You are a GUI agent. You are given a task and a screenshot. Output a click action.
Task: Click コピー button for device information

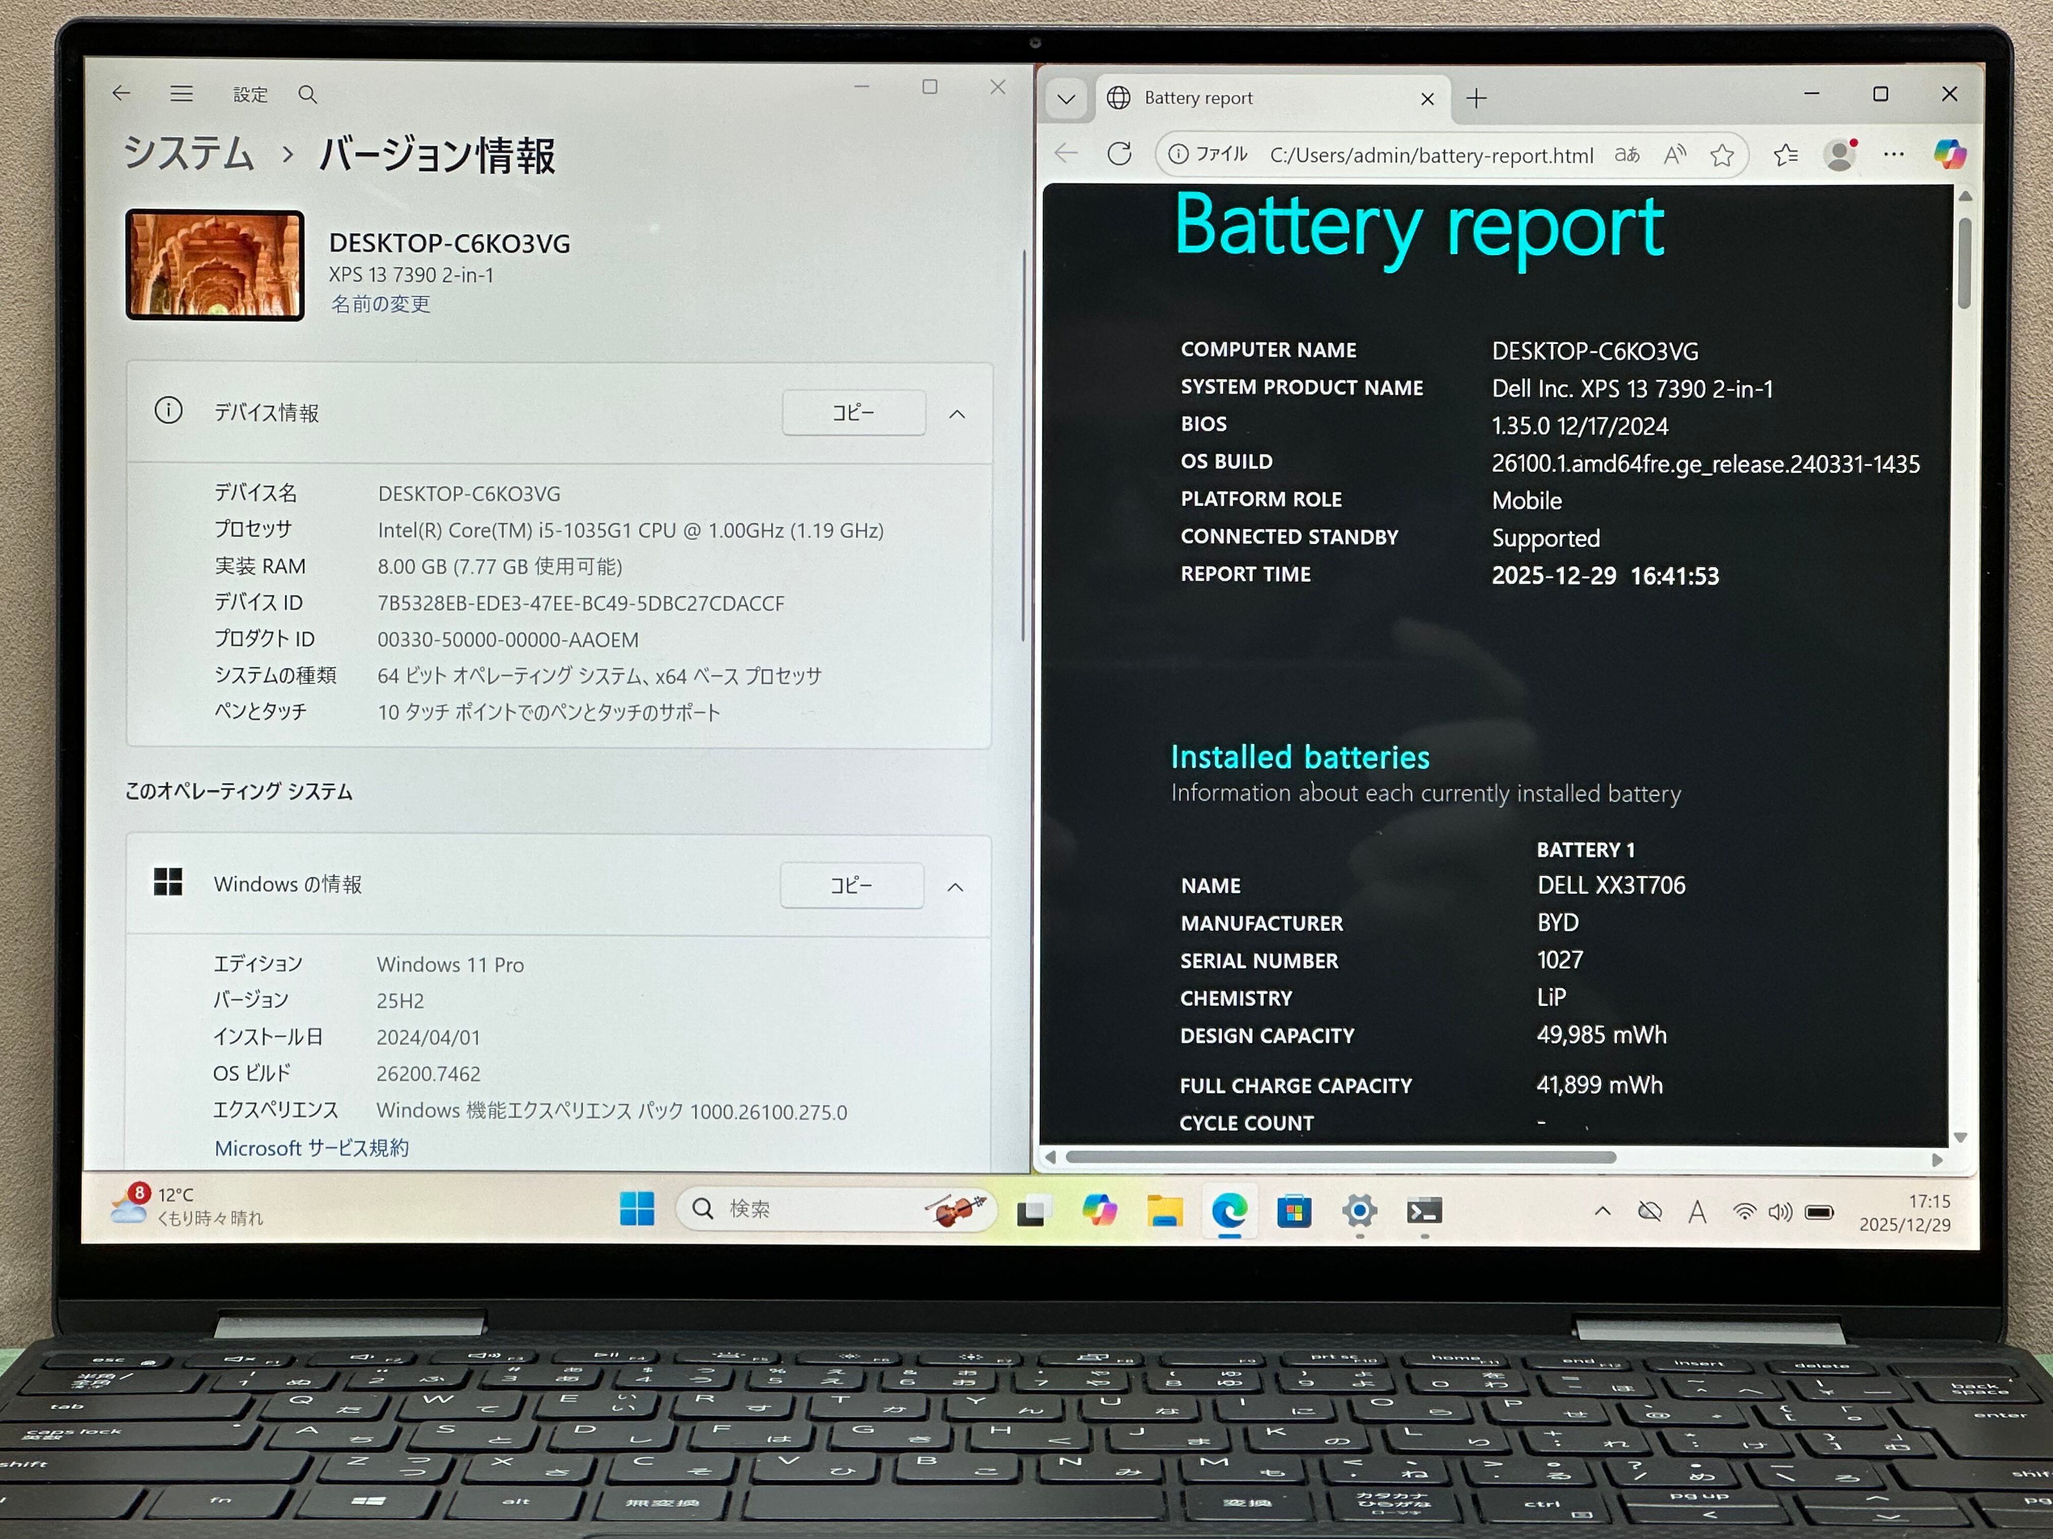853,413
